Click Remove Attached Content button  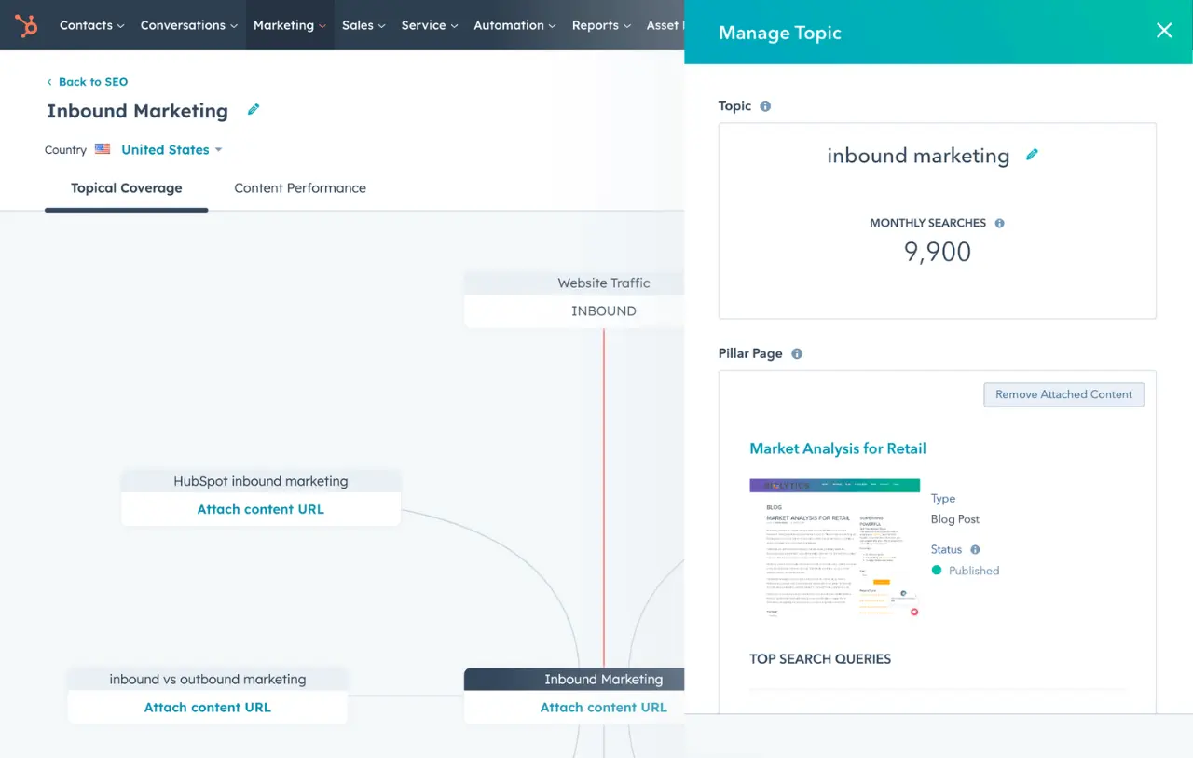pyautogui.click(x=1063, y=394)
